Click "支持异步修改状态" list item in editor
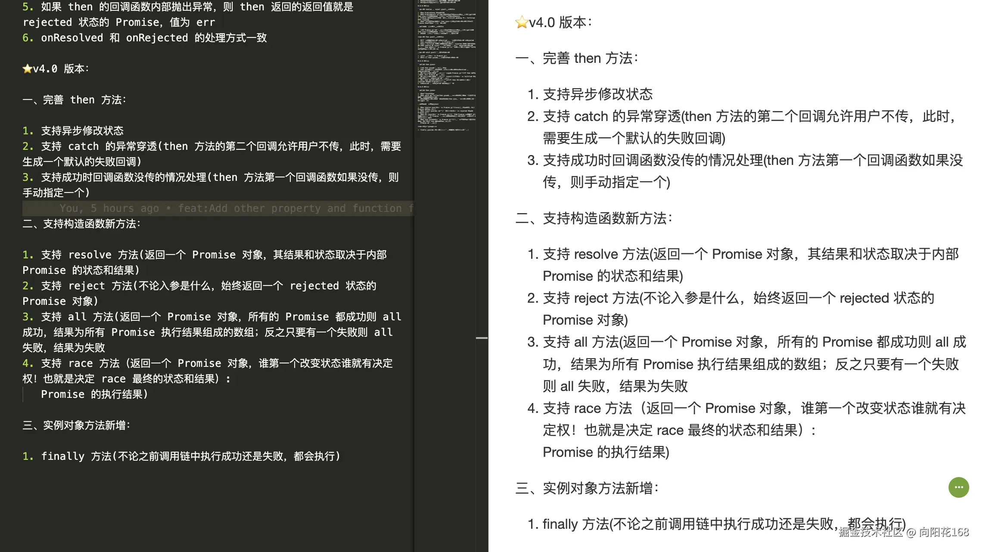This screenshot has height=552, width=983. (x=82, y=131)
